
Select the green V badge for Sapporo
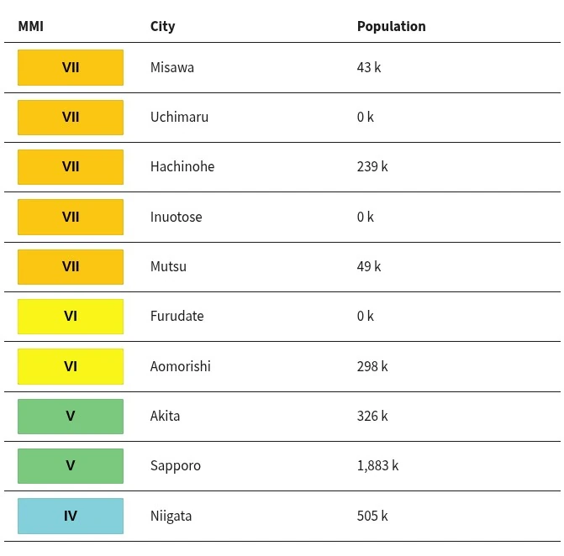(x=71, y=466)
